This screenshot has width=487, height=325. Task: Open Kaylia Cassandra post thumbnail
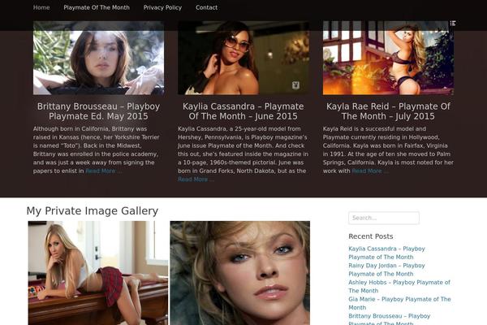(243, 58)
